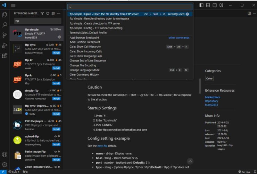Select Change End of Line Sequence command
Image resolution: width=257 pixels, height=174 pixels.
tap(130, 61)
